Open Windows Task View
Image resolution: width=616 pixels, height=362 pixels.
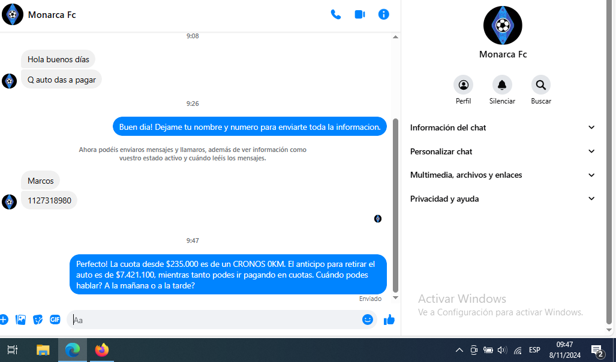[12, 350]
